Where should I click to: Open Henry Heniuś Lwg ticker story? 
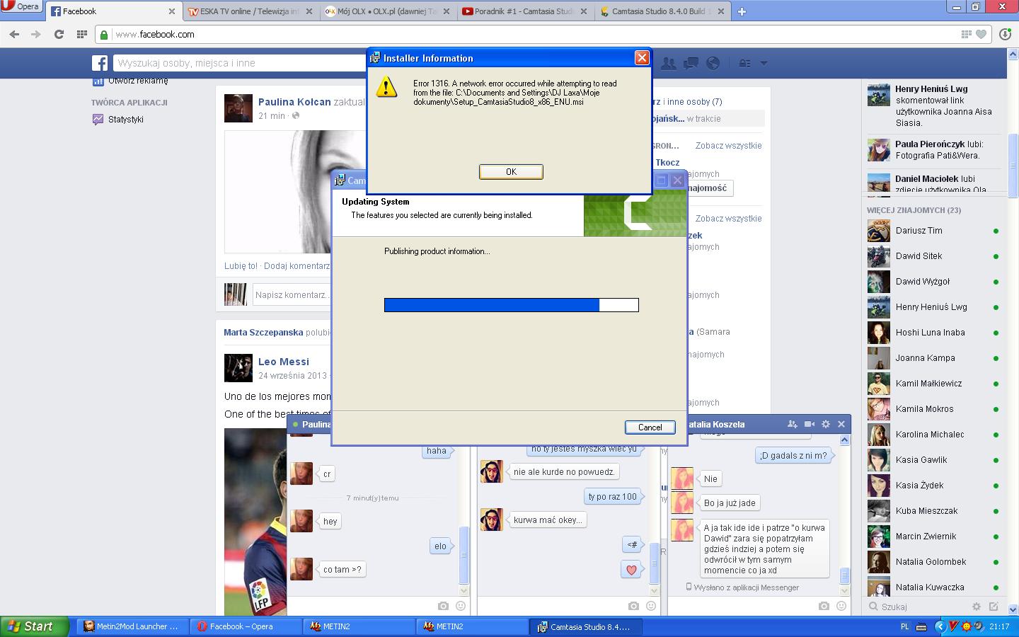934,105
